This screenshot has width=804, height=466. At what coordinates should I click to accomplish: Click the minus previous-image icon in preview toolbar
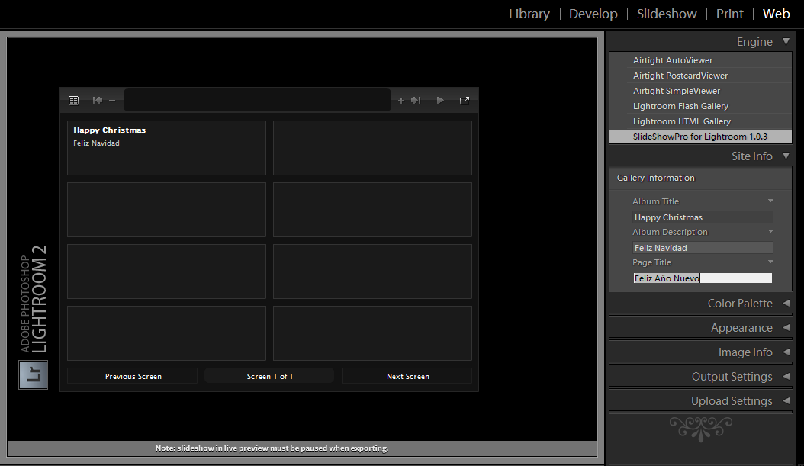click(x=112, y=101)
